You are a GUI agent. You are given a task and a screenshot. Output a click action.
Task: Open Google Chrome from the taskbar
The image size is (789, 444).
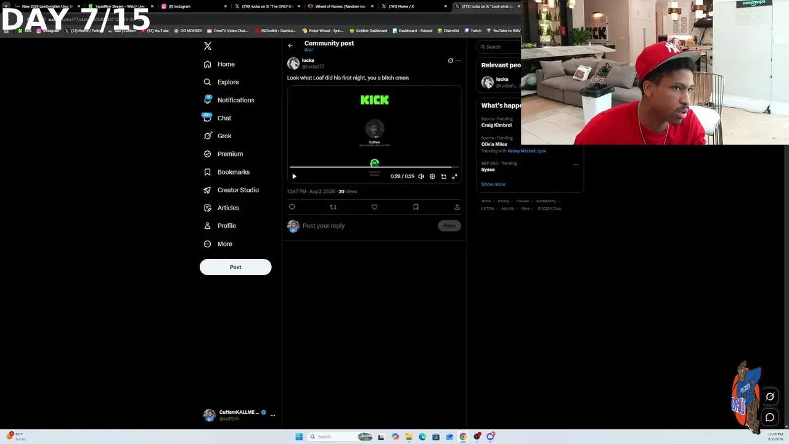(463, 437)
